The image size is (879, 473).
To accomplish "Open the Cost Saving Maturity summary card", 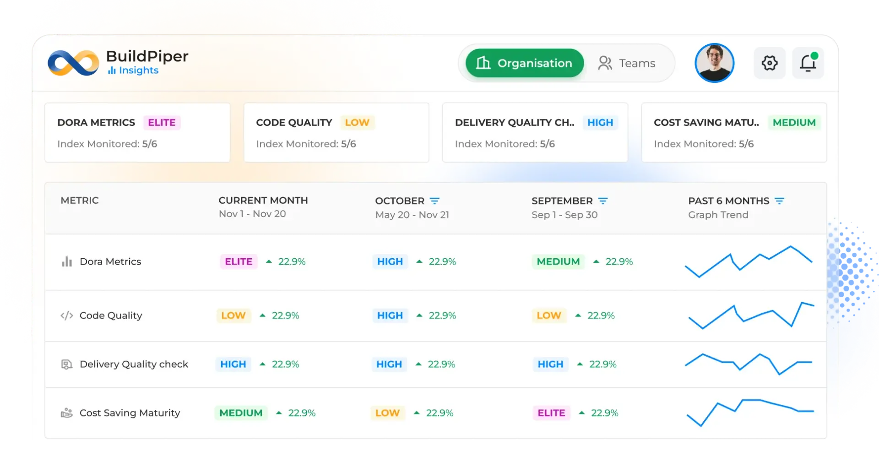I will 734,132.
